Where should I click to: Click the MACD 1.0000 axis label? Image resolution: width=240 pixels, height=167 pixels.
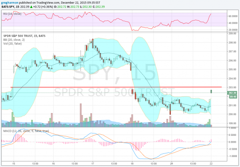click(x=233, y=128)
